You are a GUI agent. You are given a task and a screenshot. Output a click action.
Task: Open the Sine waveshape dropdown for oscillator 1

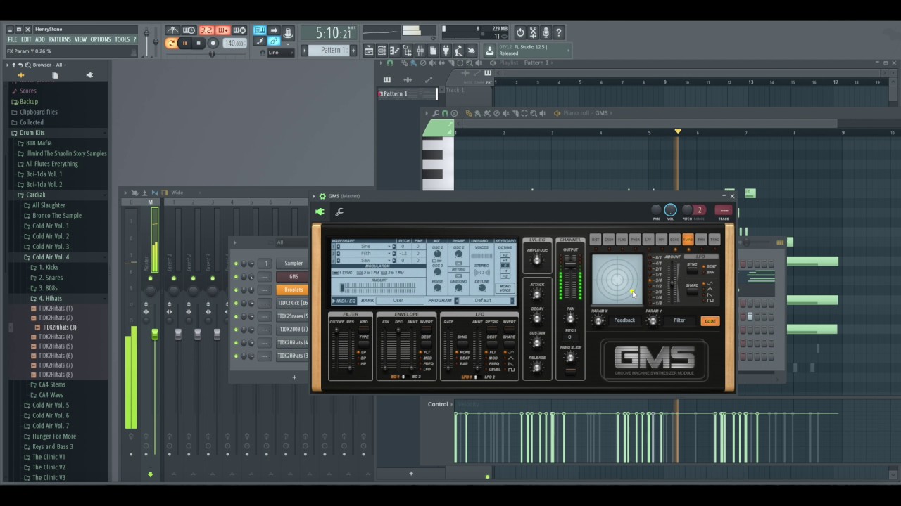click(x=365, y=247)
